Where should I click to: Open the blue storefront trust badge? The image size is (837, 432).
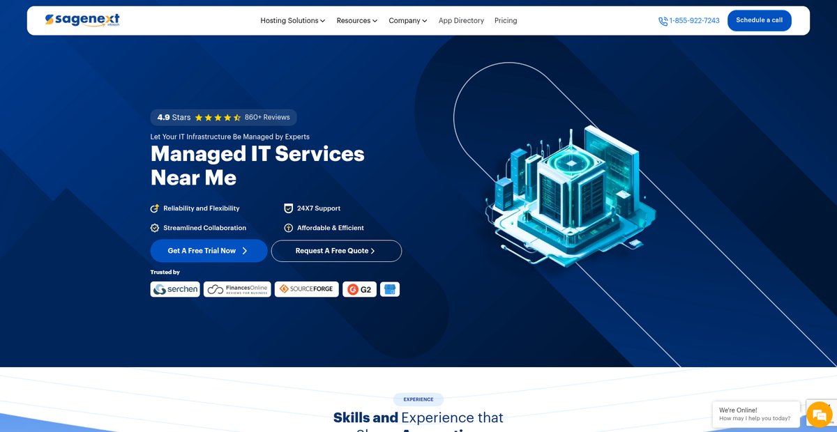(390, 289)
